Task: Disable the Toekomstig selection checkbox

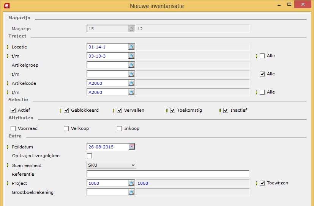Action: 173,110
